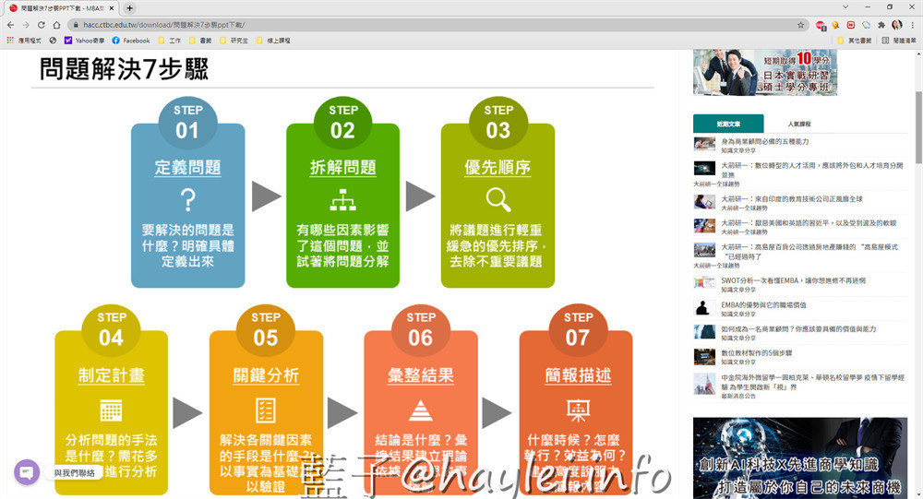Click thumbnail beside SWOT分析 article
This screenshot has height=499, width=923.
704,283
